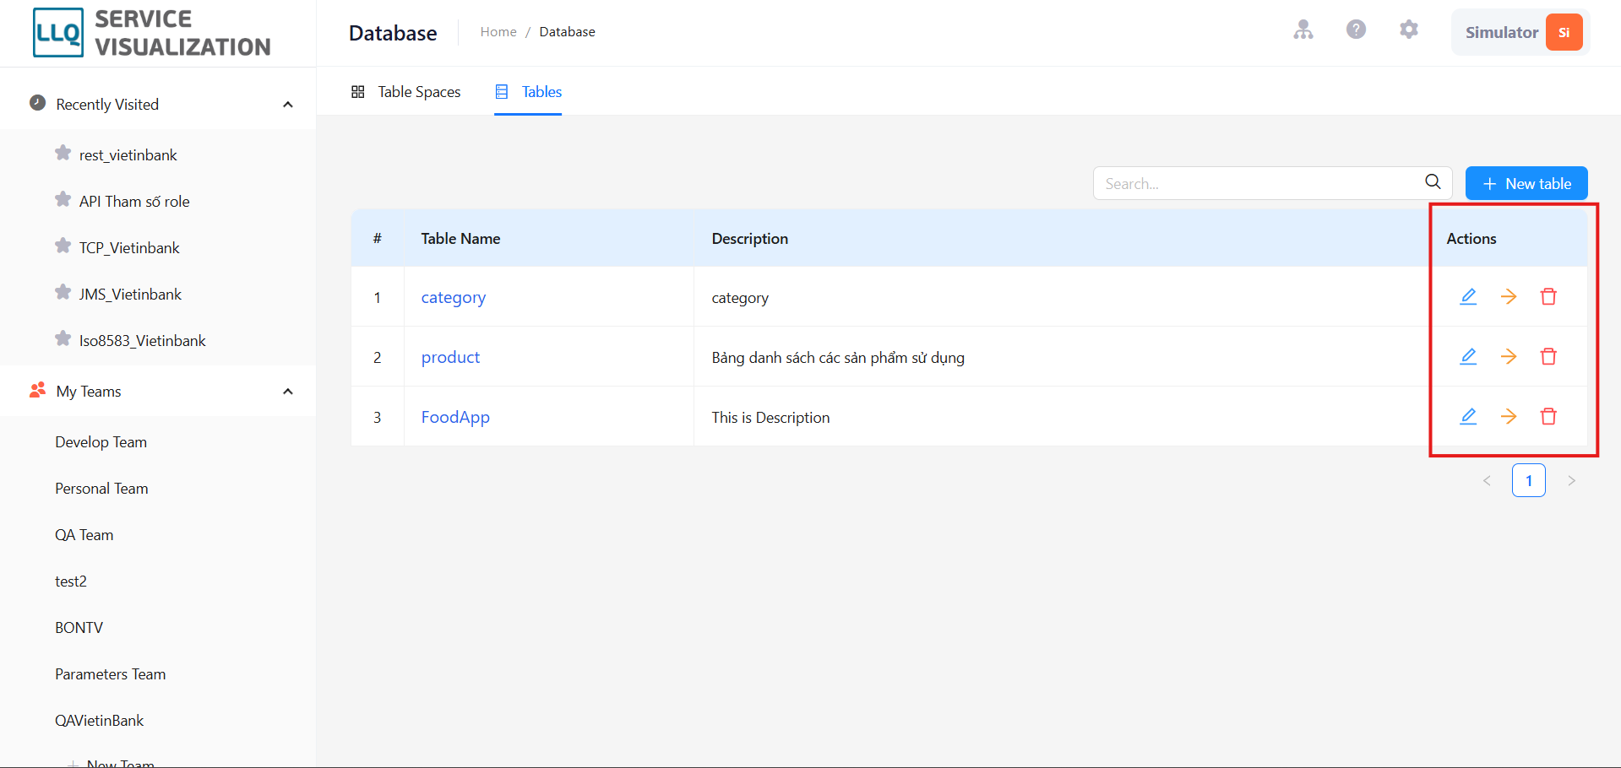
Task: Open TCP_Vietinbank from recently visited
Action: (129, 248)
